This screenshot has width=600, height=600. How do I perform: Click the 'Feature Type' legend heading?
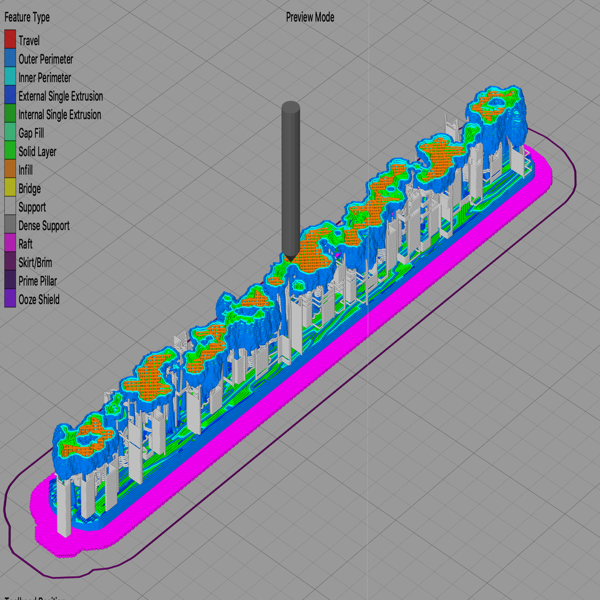click(27, 18)
